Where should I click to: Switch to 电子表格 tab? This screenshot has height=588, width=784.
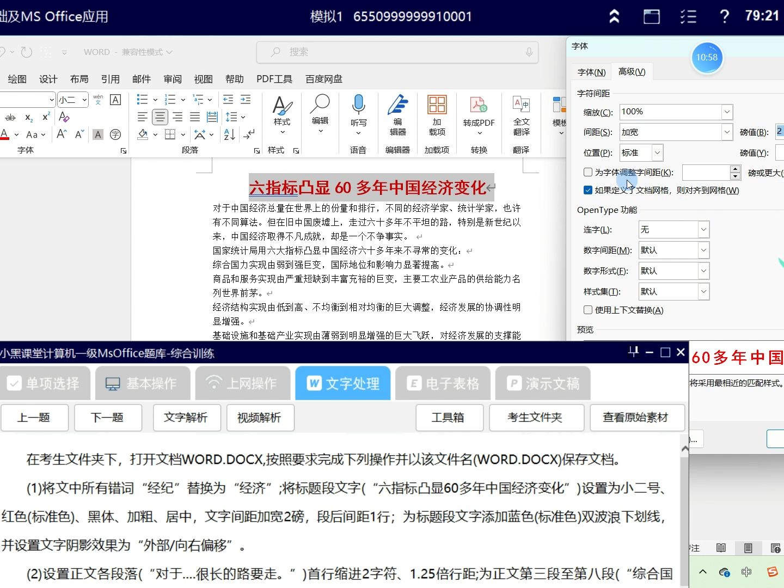point(443,383)
